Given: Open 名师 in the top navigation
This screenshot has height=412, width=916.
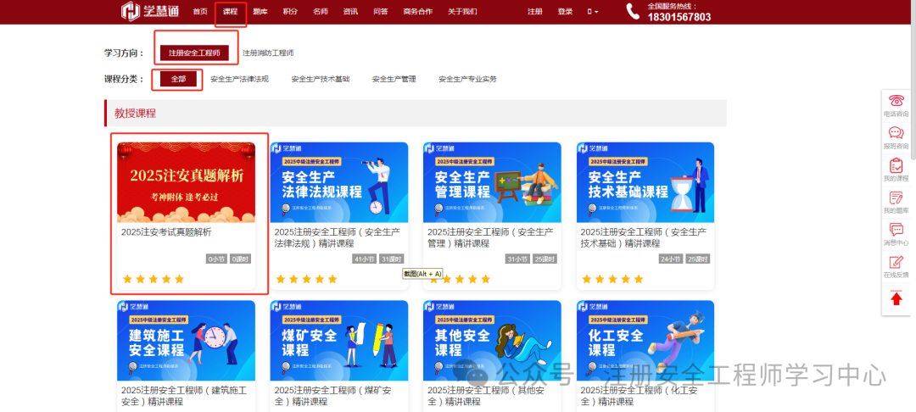Looking at the screenshot, I should click(x=320, y=12).
